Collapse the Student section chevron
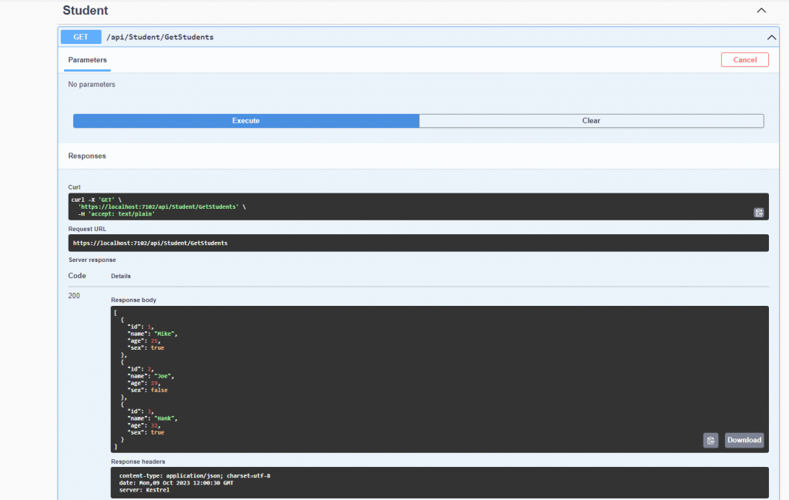This screenshot has height=500, width=789. click(x=761, y=11)
